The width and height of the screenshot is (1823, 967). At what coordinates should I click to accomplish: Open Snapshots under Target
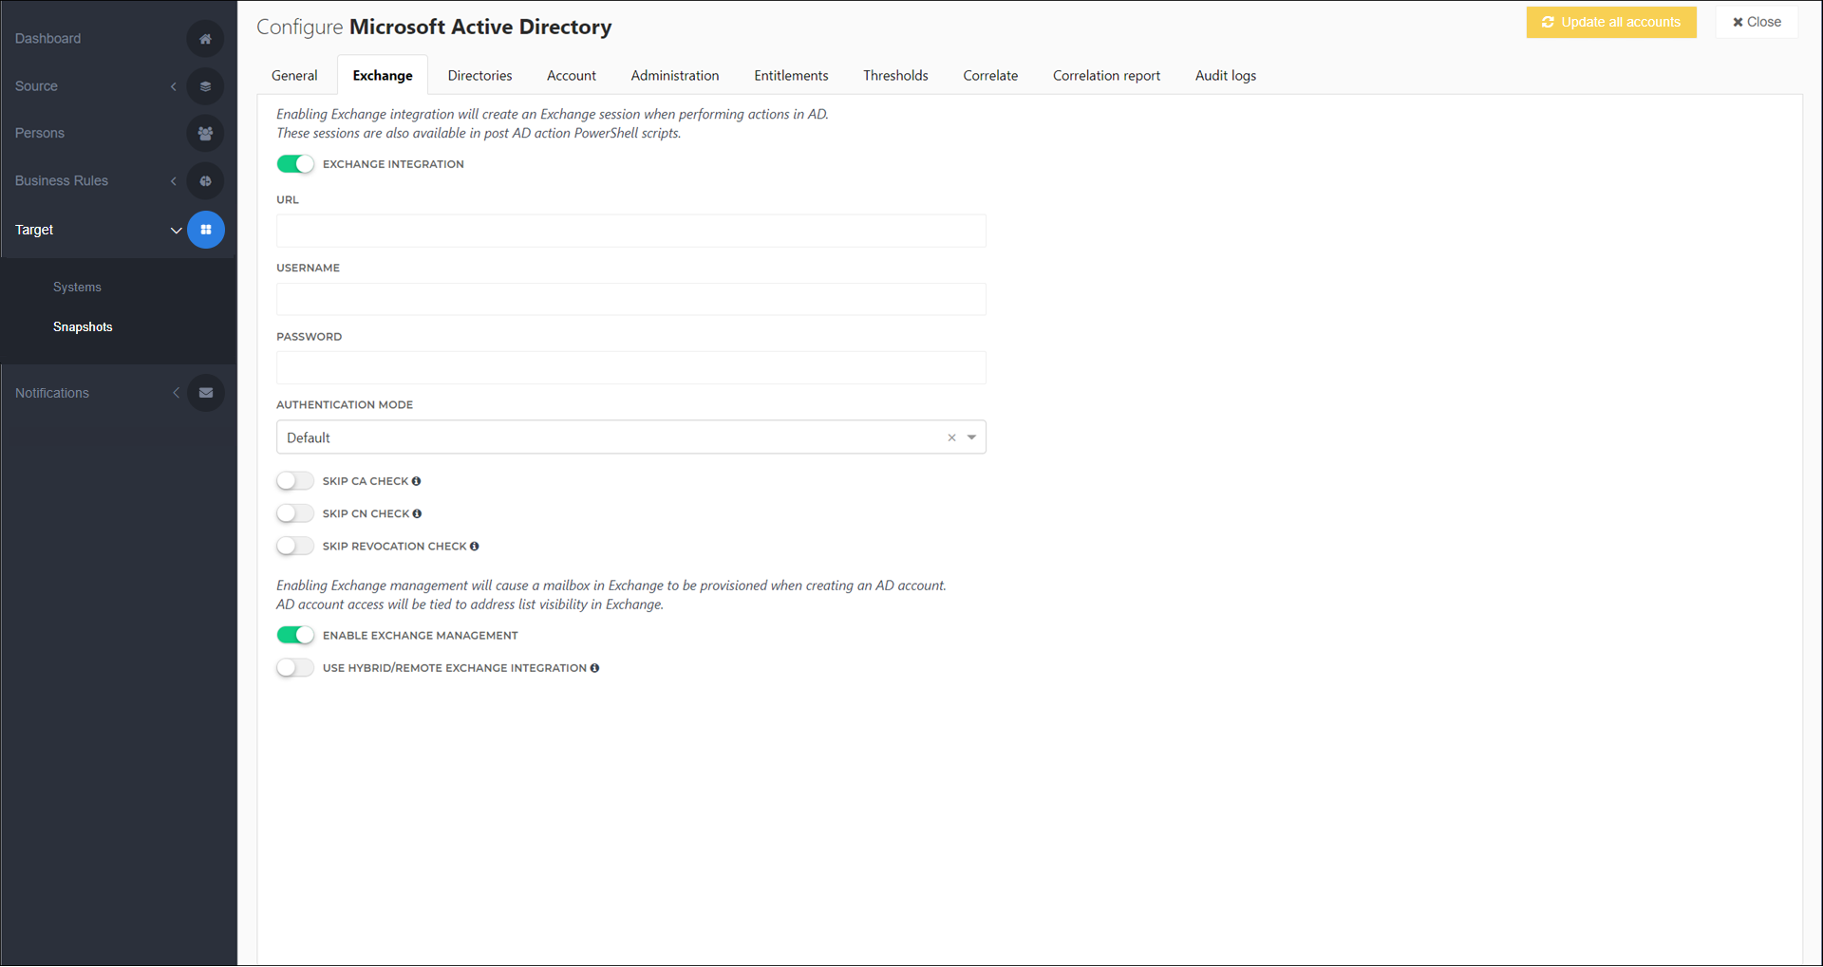click(x=83, y=327)
